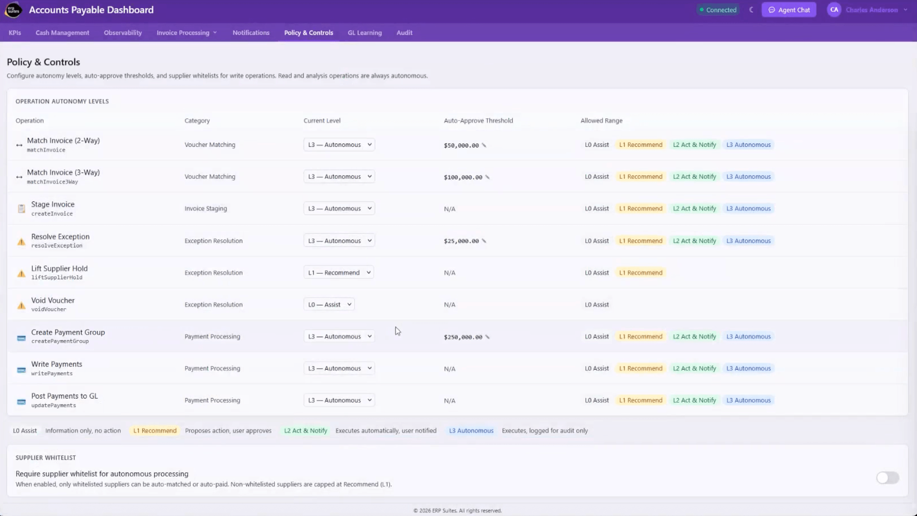Edit the $25,000.00 threshold pencil icon

point(484,241)
